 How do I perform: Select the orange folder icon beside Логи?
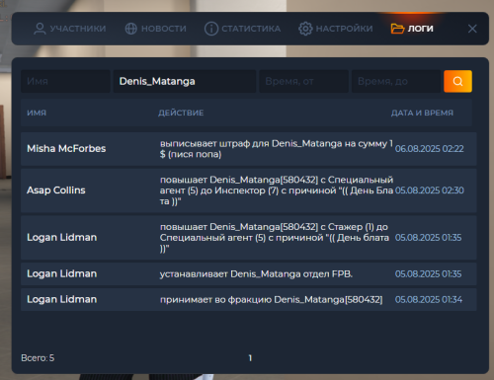(x=397, y=29)
